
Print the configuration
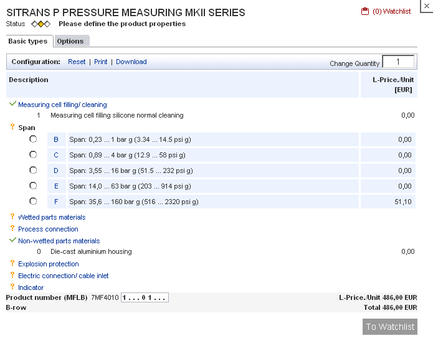click(x=100, y=62)
